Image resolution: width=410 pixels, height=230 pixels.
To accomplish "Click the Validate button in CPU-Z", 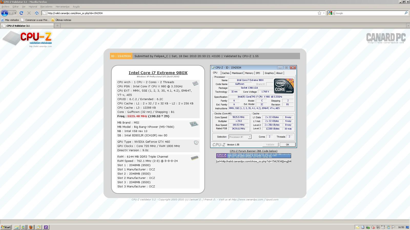I will coord(270,145).
